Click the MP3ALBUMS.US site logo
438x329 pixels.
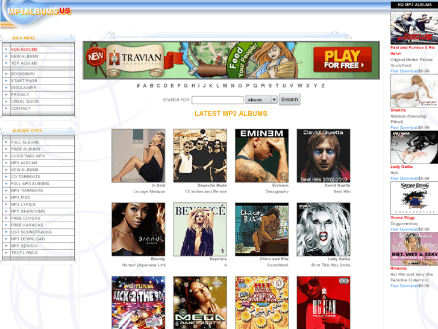coord(39,11)
